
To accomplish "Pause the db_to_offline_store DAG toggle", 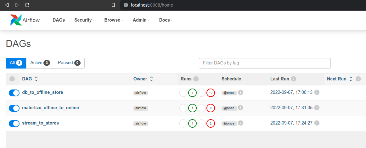I will point(14,93).
